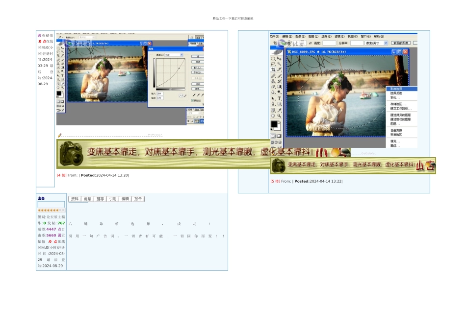Click foreground color swatch in context-menu screenshot

pos(274,124)
